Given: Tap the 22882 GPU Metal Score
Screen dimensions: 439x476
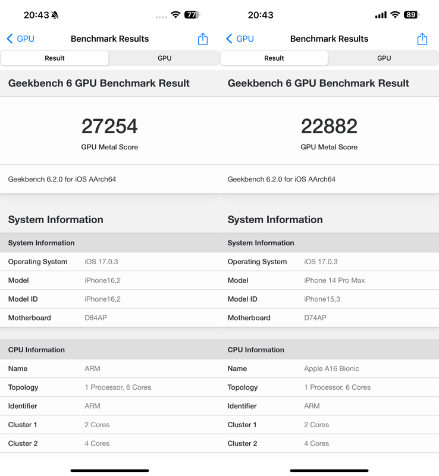Looking at the screenshot, I should (x=329, y=126).
